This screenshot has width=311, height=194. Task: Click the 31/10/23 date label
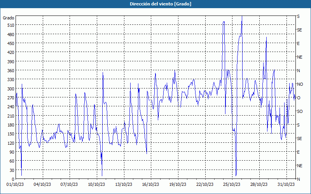286,185
